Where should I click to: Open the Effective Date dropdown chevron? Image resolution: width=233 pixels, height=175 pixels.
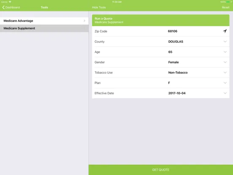click(x=225, y=93)
